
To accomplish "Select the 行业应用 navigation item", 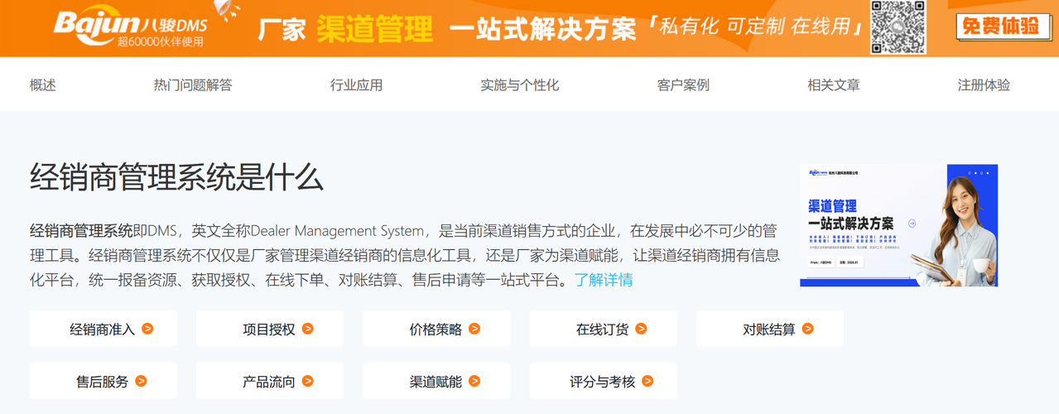I will 356,84.
